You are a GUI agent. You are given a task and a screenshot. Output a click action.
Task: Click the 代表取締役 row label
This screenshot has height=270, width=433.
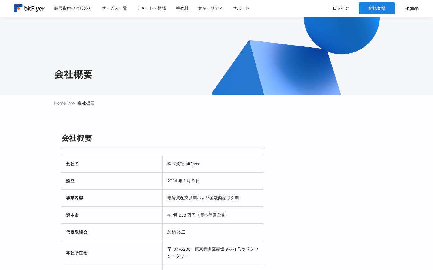[x=77, y=232]
